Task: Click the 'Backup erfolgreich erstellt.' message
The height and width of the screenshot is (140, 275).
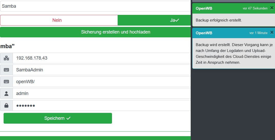Action: 219,20
